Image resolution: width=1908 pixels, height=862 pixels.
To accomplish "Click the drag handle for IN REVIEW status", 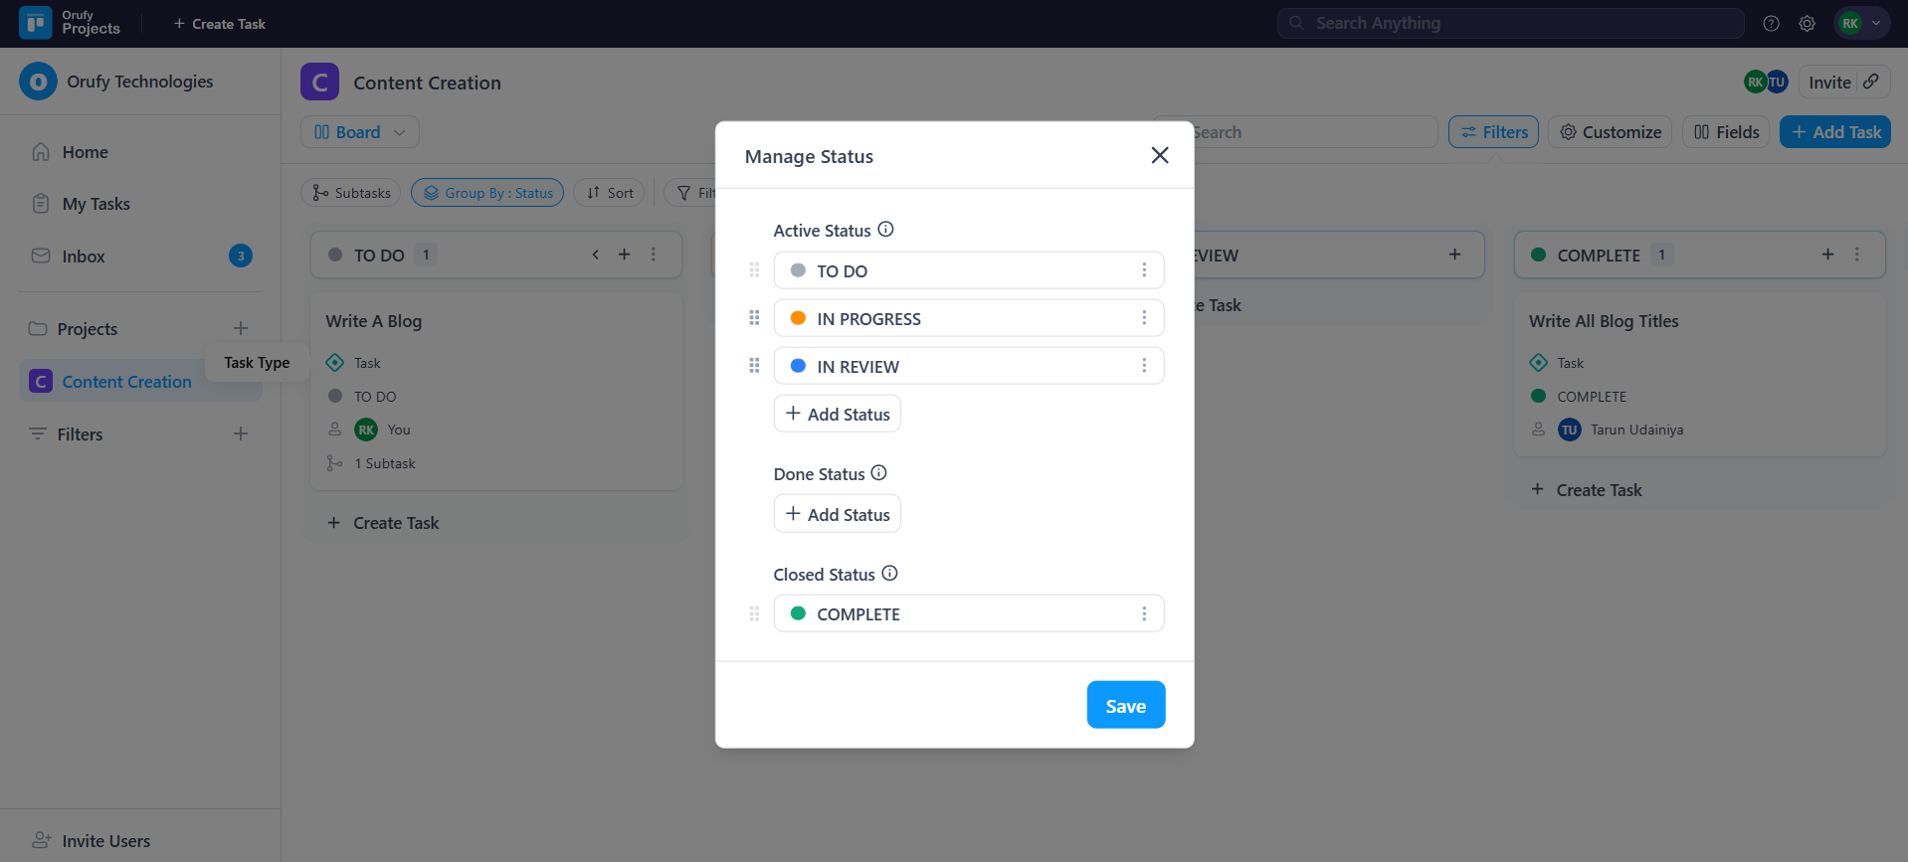I will (x=754, y=366).
